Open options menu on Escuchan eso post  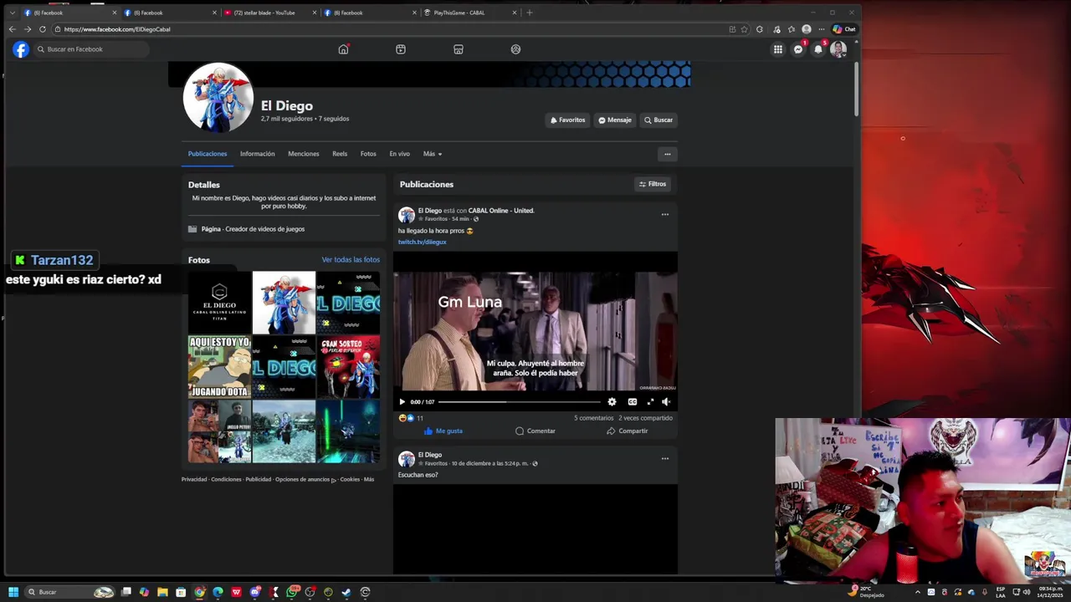coord(665,458)
